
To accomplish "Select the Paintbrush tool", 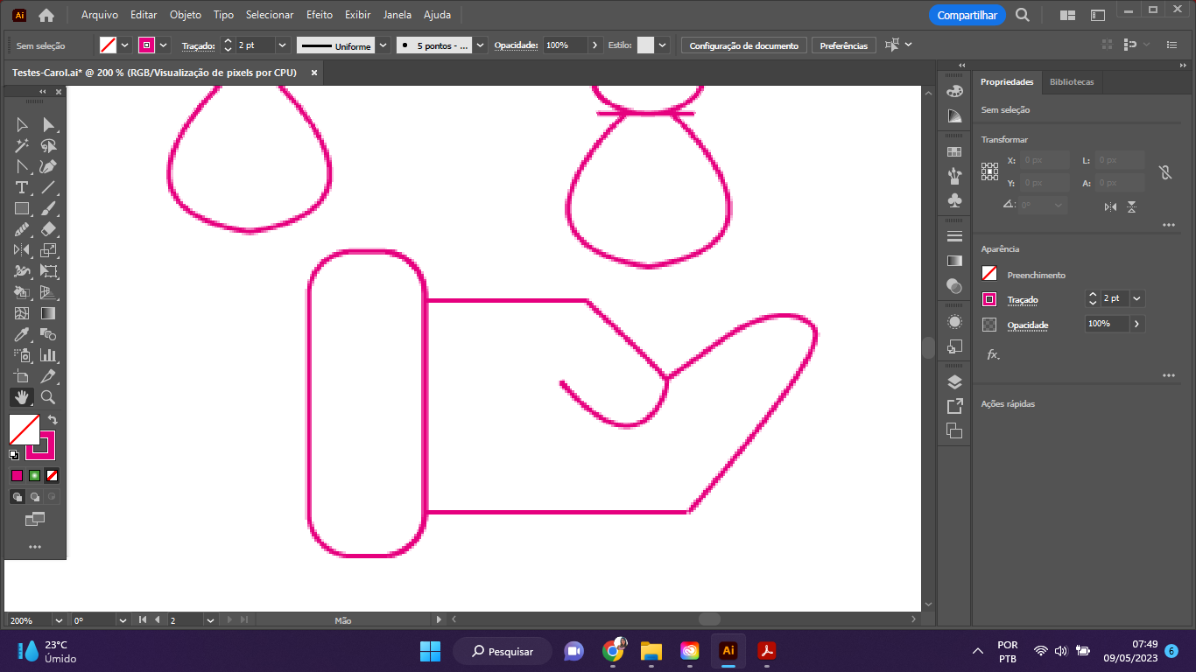I will [48, 208].
